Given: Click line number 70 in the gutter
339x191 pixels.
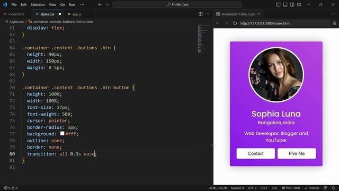Looking at the screenshot, I should (12, 88).
